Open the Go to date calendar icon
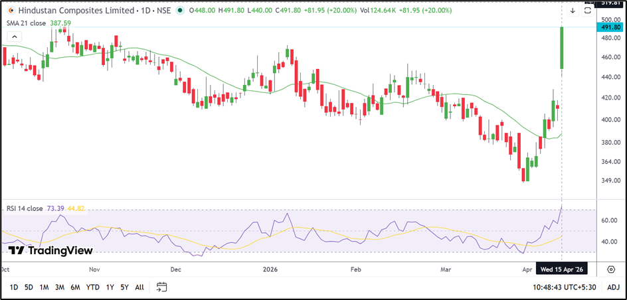 coord(161,287)
